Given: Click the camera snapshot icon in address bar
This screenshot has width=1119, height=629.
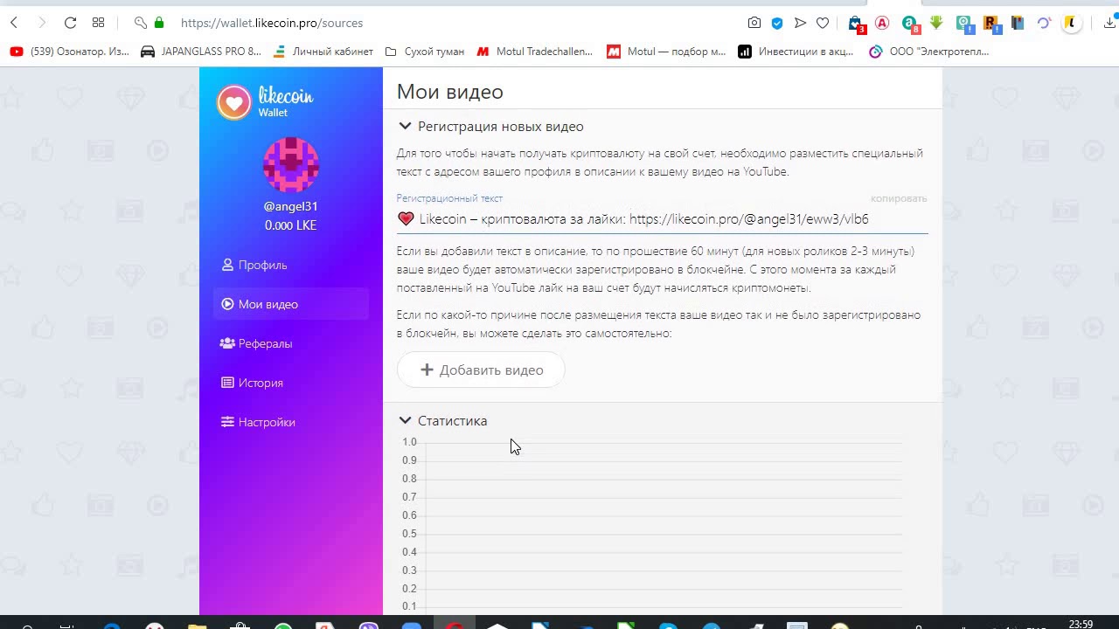Looking at the screenshot, I should (x=754, y=23).
